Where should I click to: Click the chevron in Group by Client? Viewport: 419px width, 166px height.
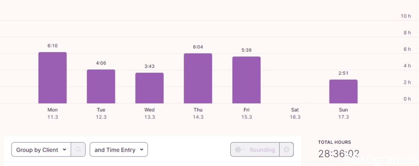point(64,150)
